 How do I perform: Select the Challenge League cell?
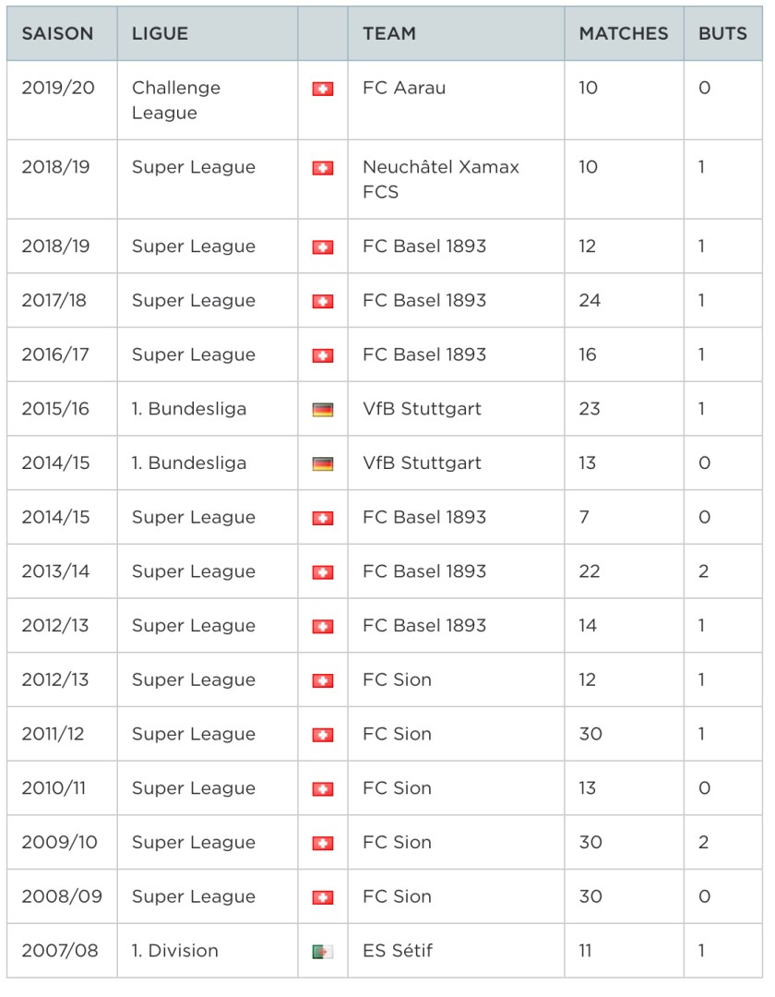click(176, 101)
